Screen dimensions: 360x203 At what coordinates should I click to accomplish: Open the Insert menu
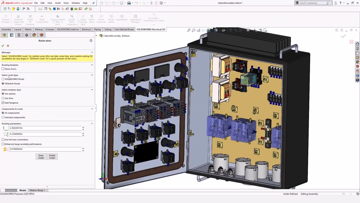tap(58, 3)
